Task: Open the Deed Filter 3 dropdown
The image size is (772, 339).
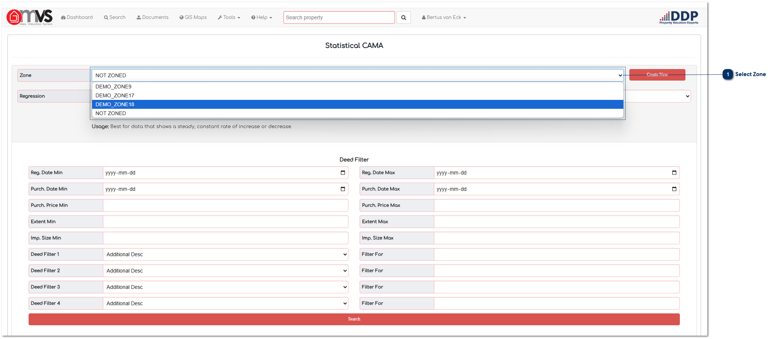Action: [226, 287]
